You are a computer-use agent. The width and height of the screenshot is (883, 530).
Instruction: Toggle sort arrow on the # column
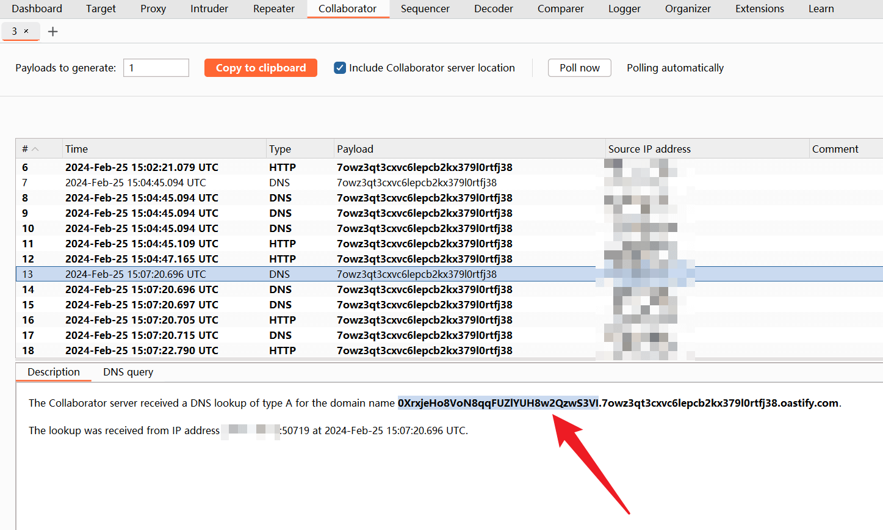pos(35,149)
